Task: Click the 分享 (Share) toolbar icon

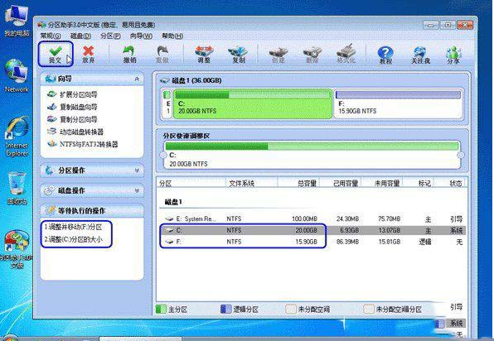Action: click(453, 55)
